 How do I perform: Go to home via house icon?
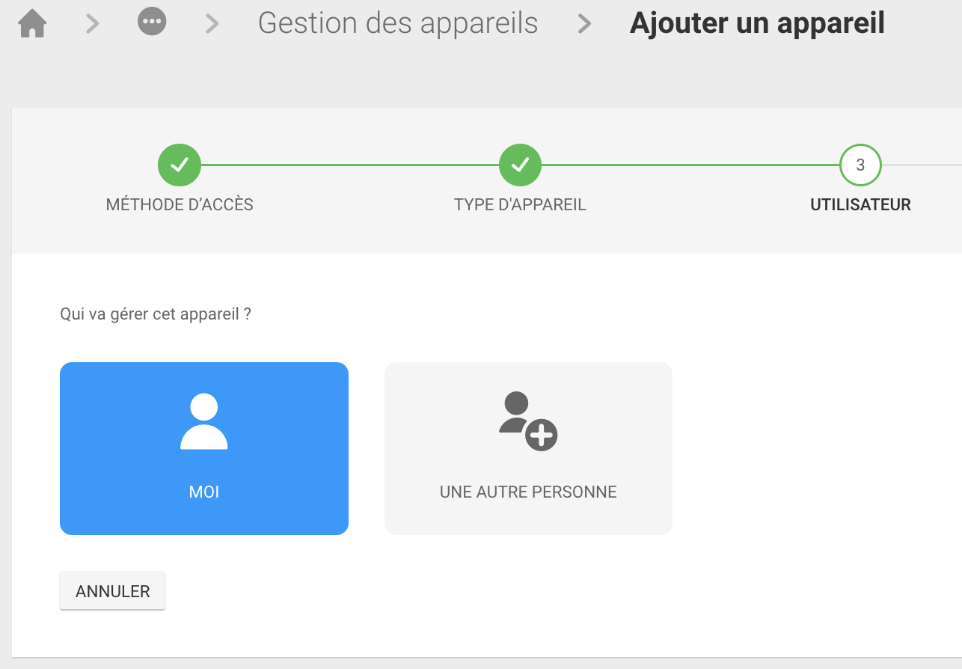32,23
